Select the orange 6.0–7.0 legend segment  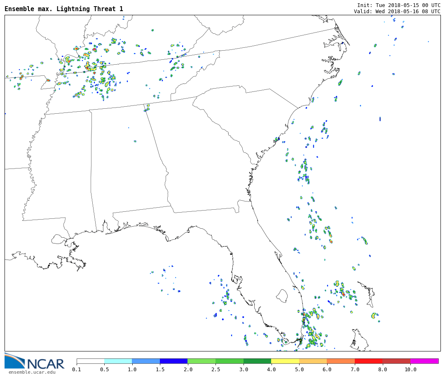340,361
